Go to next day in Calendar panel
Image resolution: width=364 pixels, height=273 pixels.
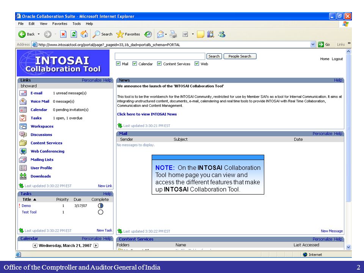click(x=96, y=245)
